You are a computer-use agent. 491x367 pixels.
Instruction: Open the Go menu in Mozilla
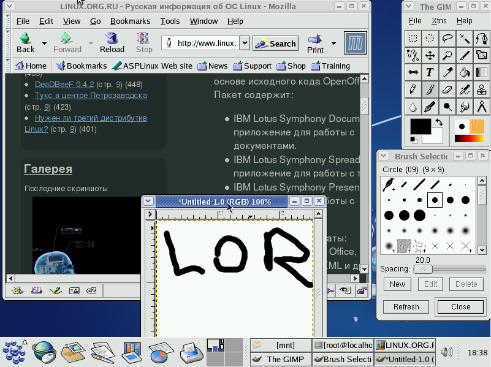tap(95, 21)
